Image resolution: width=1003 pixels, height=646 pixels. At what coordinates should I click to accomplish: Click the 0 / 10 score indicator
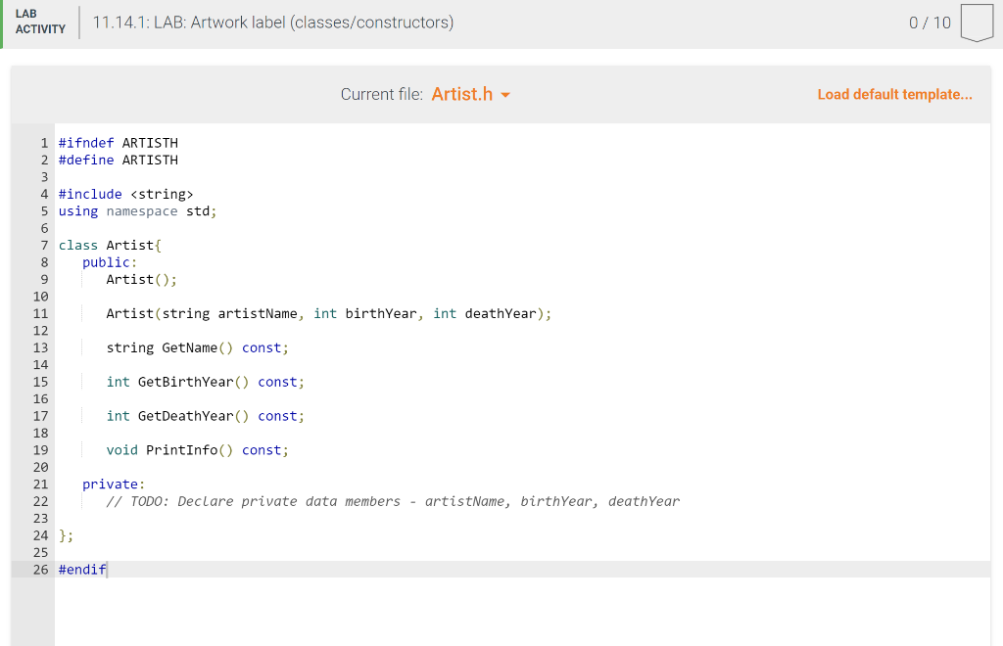click(x=929, y=23)
